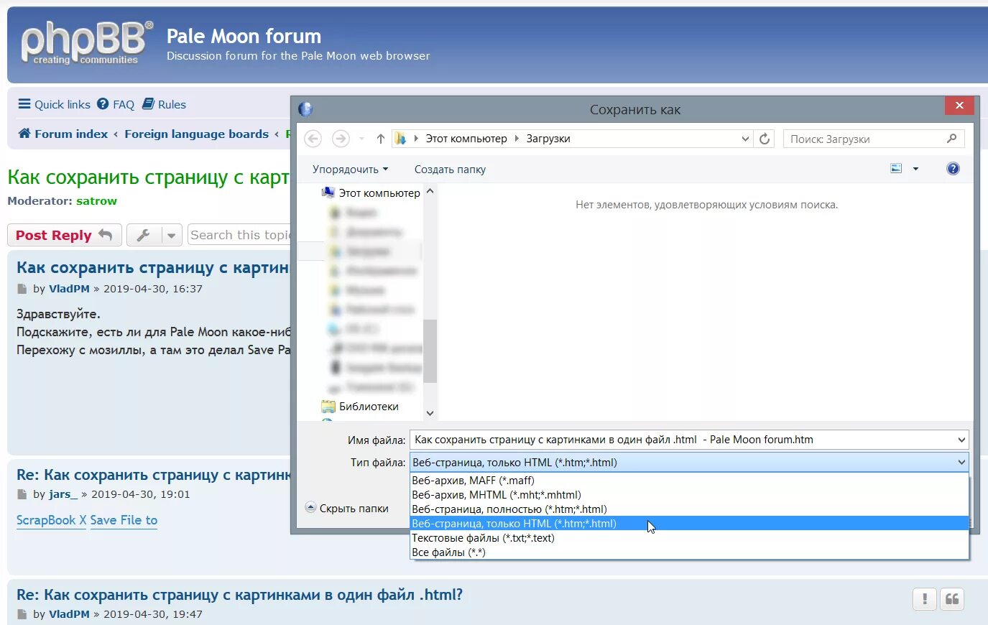The image size is (988, 625).
Task: Click Скрыть папки toggle
Action: point(346,508)
